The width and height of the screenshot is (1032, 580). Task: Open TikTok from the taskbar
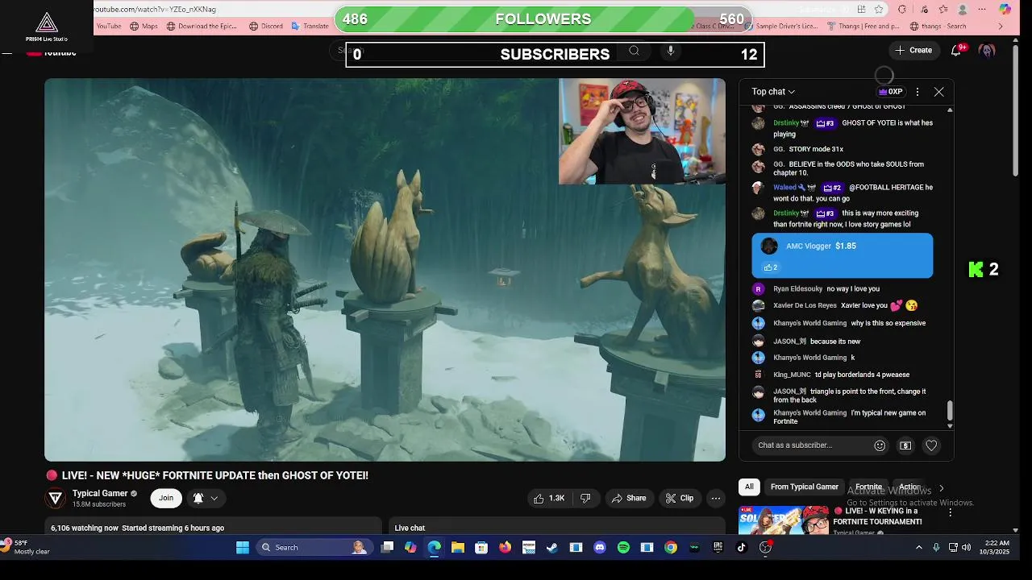tap(742, 548)
